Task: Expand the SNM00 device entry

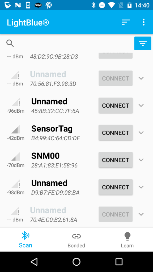Action: pos(141,160)
